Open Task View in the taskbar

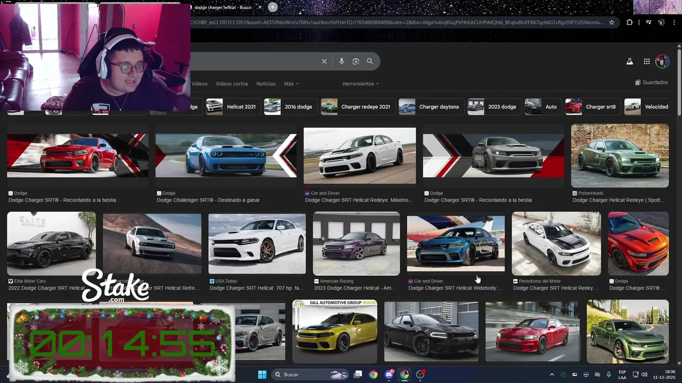(x=358, y=374)
